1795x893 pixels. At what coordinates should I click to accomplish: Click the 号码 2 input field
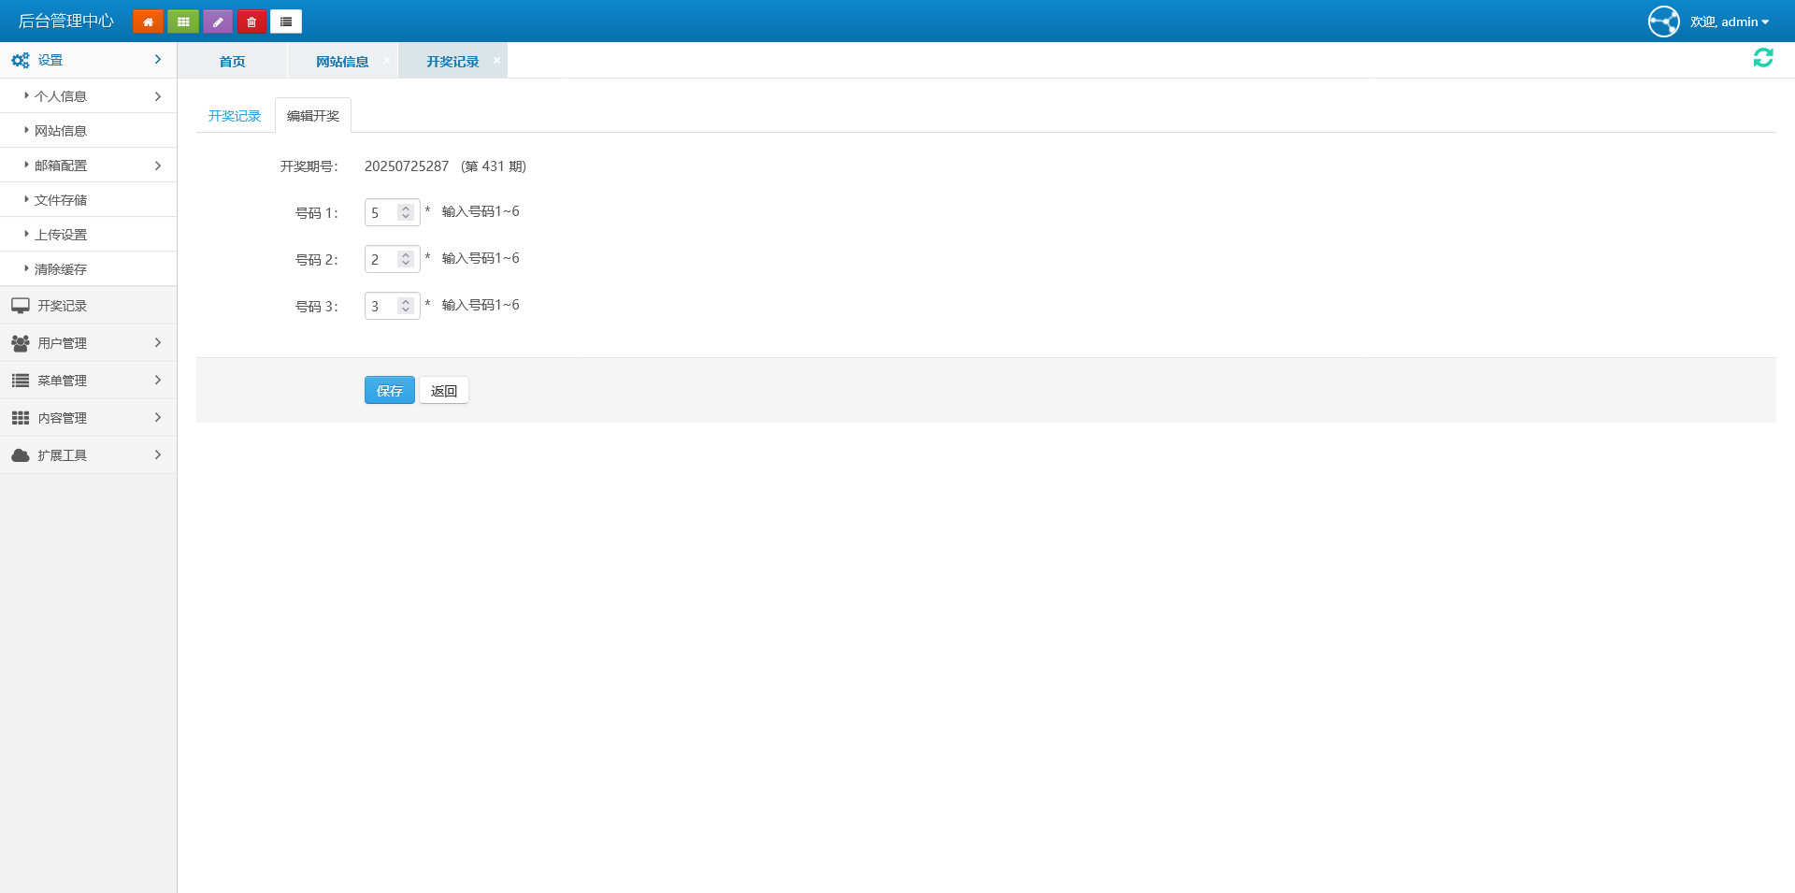point(392,259)
